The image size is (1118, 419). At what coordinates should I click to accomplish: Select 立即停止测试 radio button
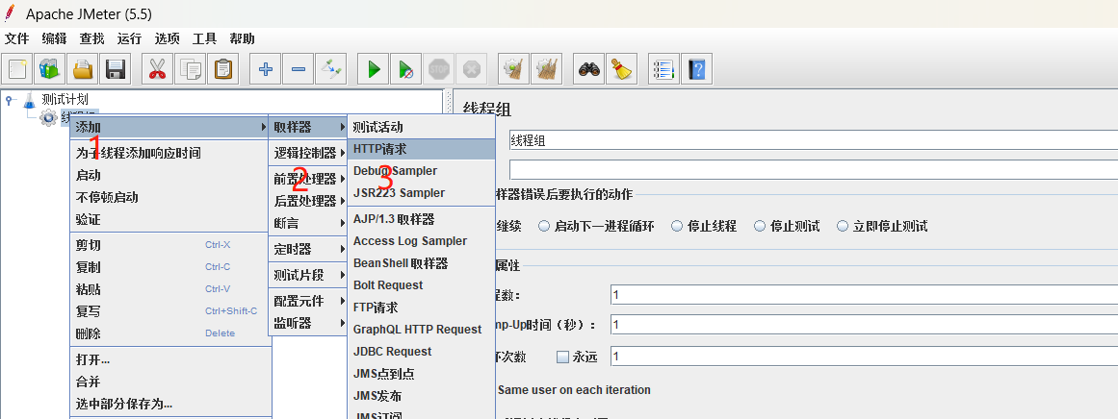[x=843, y=226]
